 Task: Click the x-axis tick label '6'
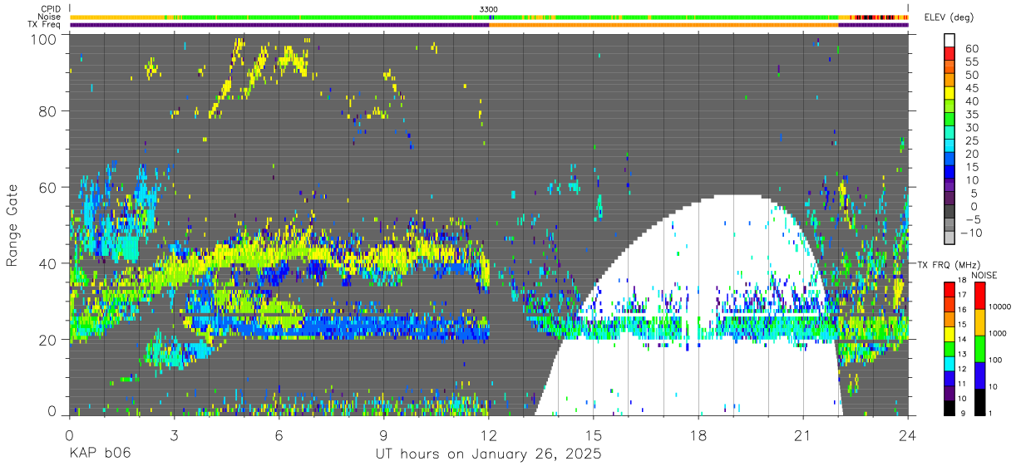(x=279, y=435)
